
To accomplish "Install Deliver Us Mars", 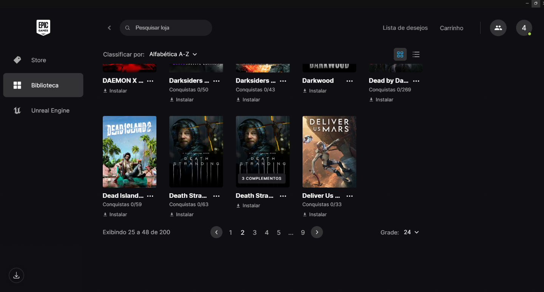I will point(314,214).
